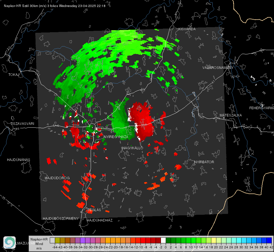The height and width of the screenshot is (252, 274).
Task: Click the KISVÁRDA town label
Action: point(187,29)
